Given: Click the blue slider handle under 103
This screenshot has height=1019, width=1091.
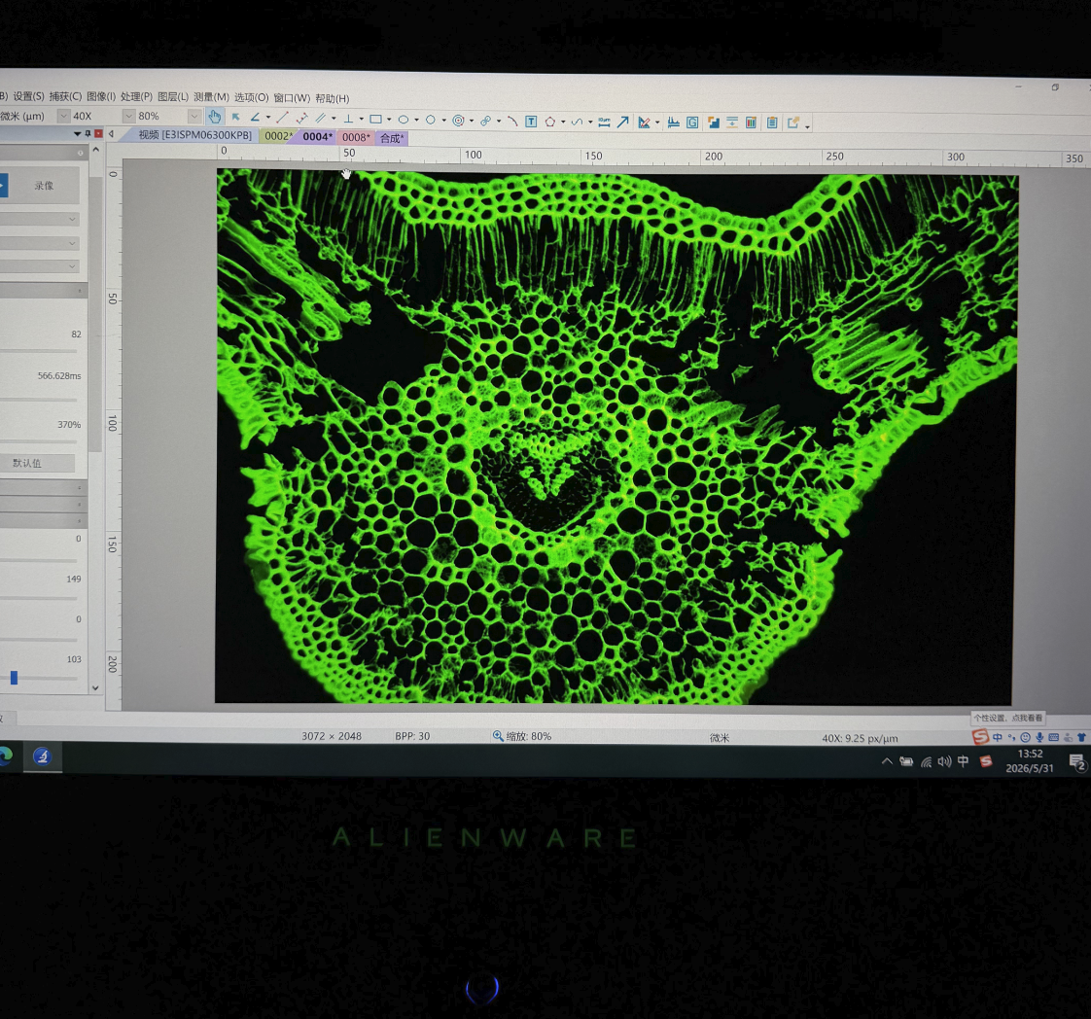Looking at the screenshot, I should click(14, 678).
